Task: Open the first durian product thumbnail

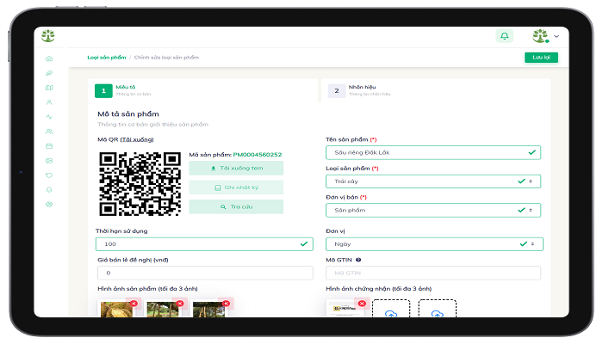Action: 116,310
